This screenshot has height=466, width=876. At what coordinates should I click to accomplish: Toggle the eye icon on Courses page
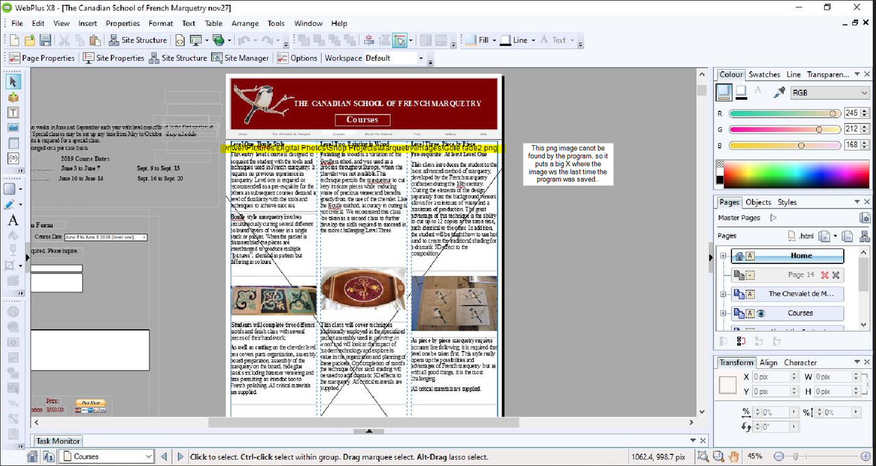760,313
